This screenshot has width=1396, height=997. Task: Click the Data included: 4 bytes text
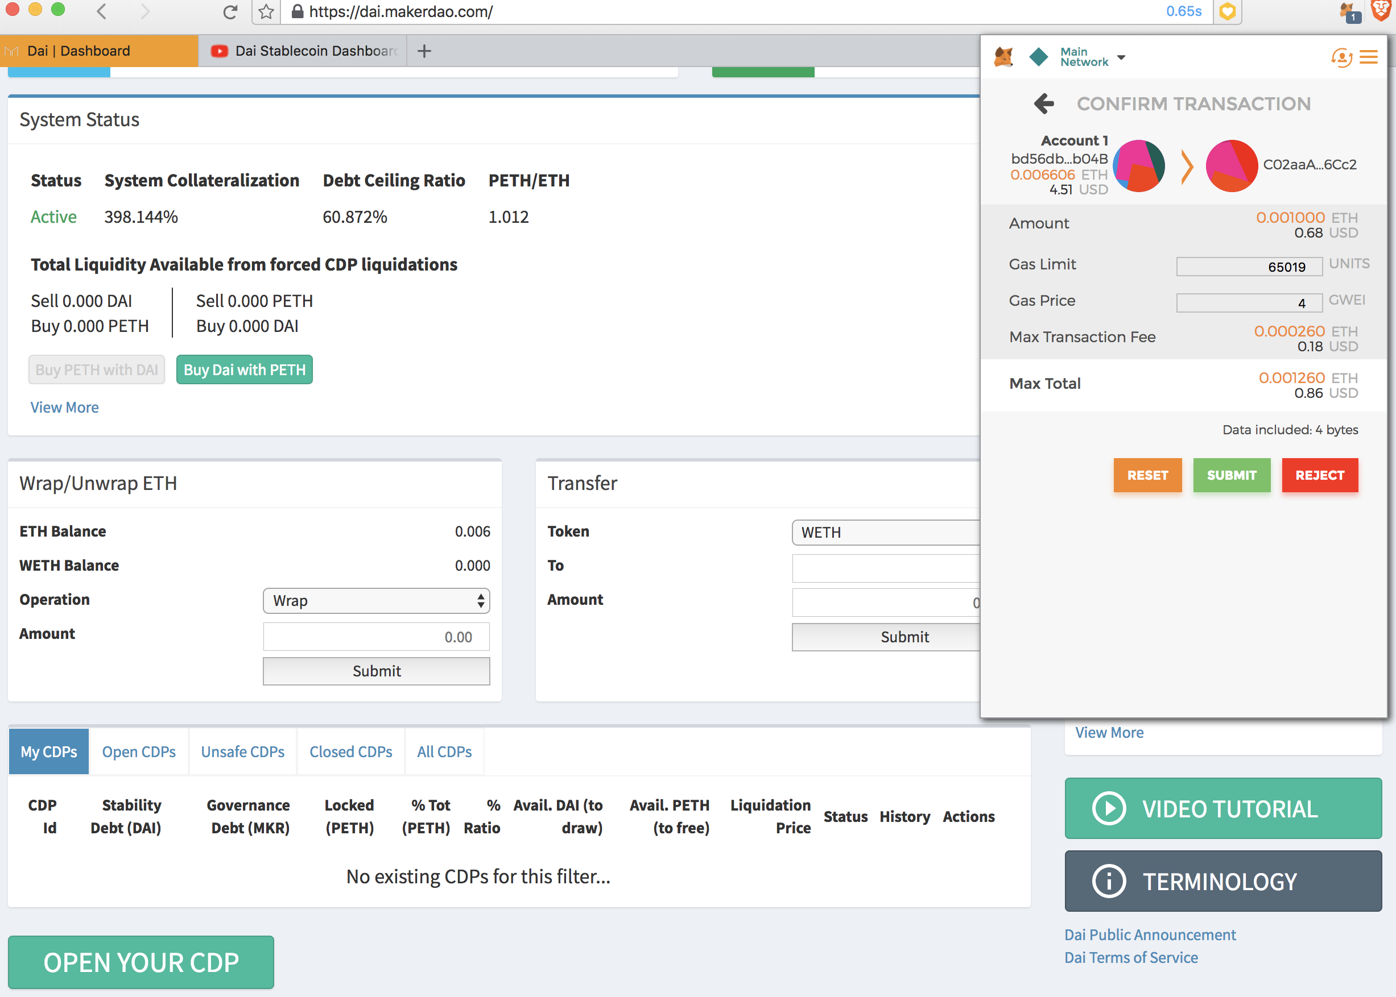tap(1290, 430)
